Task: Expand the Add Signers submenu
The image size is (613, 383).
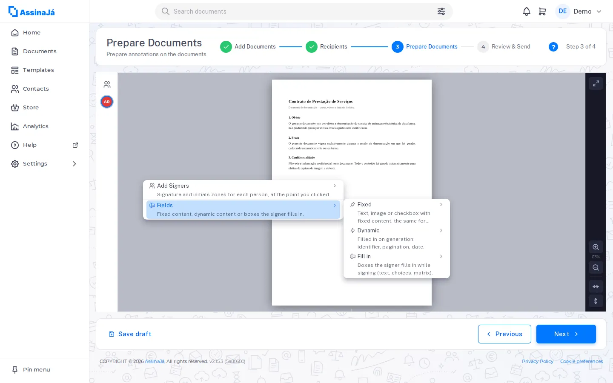Action: [243, 190]
